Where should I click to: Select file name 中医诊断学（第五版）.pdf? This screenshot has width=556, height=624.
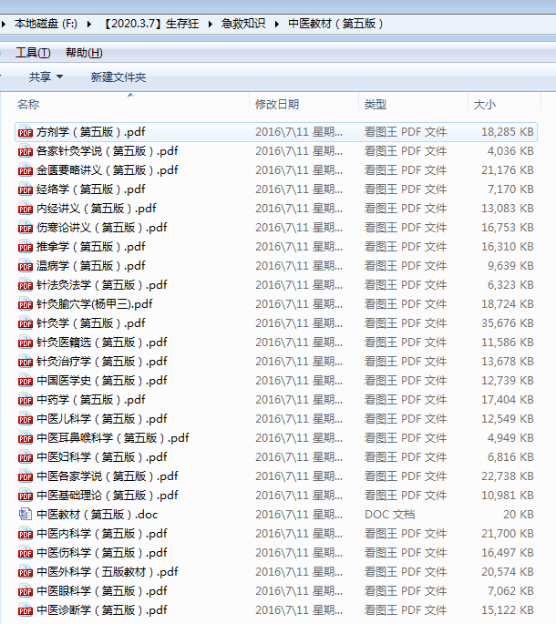[101, 610]
